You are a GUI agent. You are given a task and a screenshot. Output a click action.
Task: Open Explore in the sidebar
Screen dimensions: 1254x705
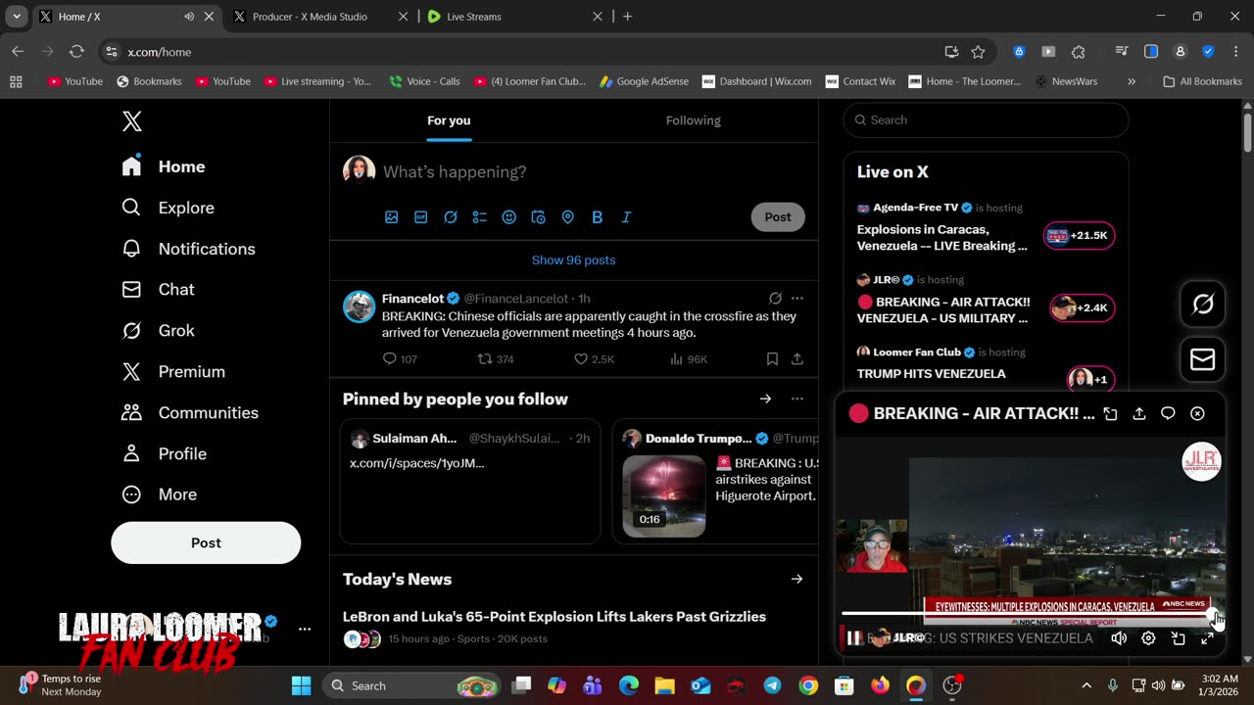[168, 208]
